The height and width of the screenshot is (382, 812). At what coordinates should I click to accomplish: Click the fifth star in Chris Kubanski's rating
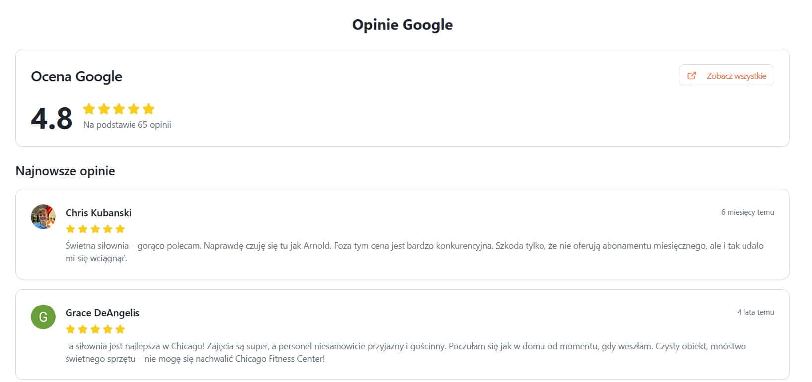[x=120, y=229]
